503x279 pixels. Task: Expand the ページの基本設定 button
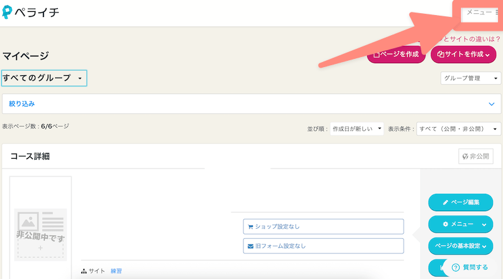point(460,245)
